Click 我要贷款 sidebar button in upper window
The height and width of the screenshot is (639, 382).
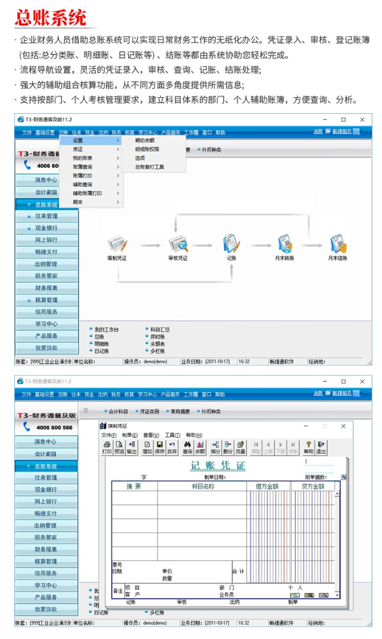tap(46, 348)
